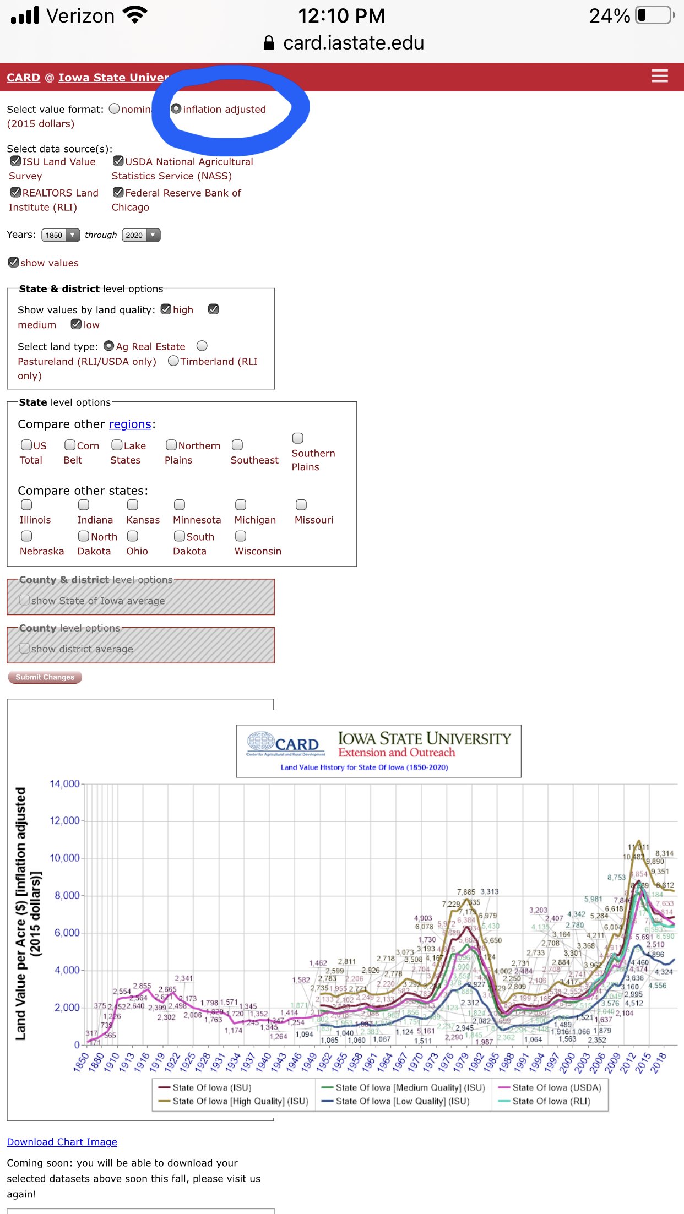Click the Download Chart Image link
Image resolution: width=684 pixels, height=1214 pixels.
(62, 1142)
